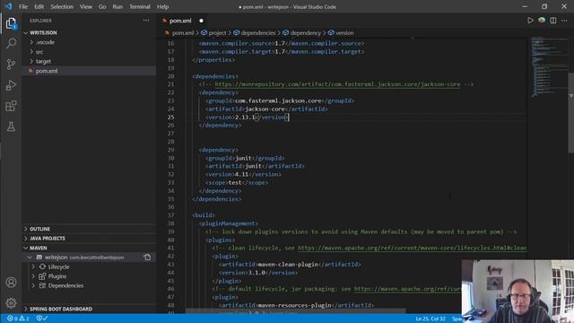Open the Explorer view in activity bar
This screenshot has height=323, width=574.
pyautogui.click(x=11, y=23)
